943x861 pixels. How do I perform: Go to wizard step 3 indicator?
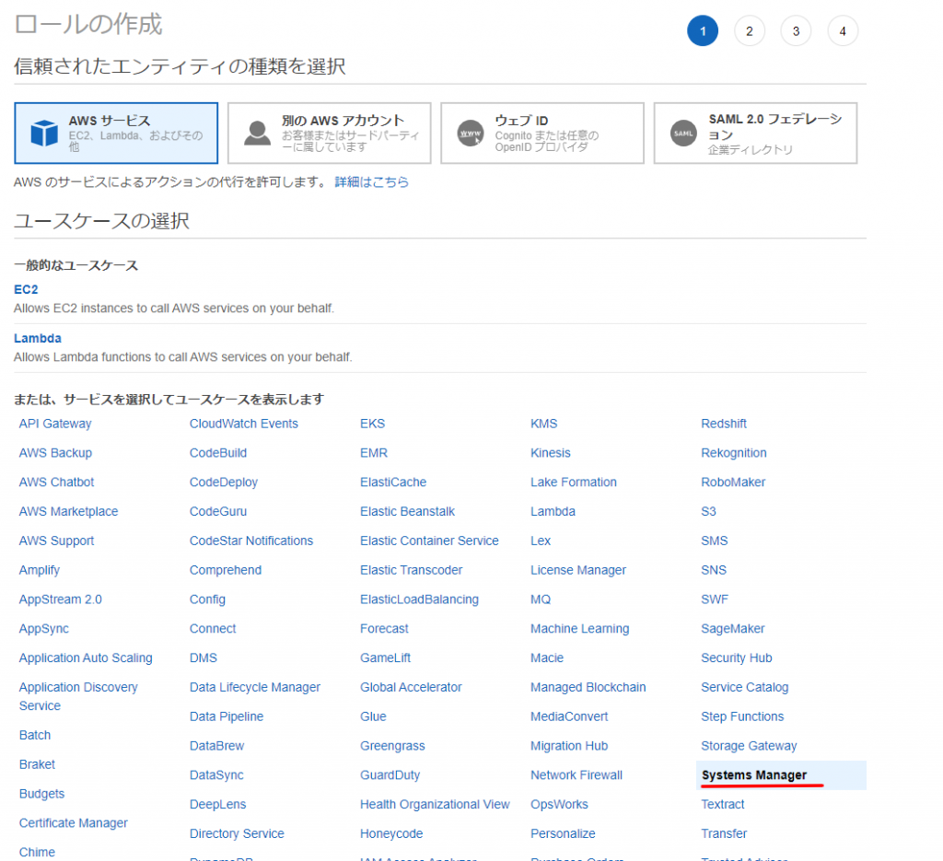(x=796, y=31)
